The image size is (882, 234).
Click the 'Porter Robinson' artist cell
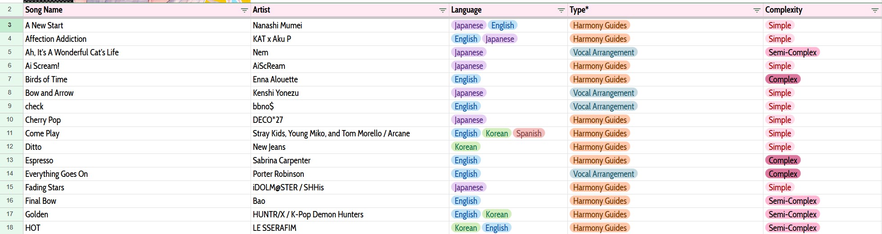350,174
